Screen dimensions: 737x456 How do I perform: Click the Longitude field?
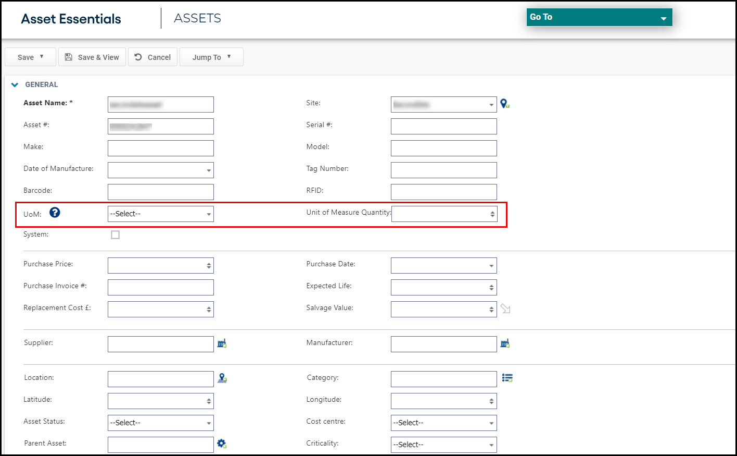pos(444,401)
